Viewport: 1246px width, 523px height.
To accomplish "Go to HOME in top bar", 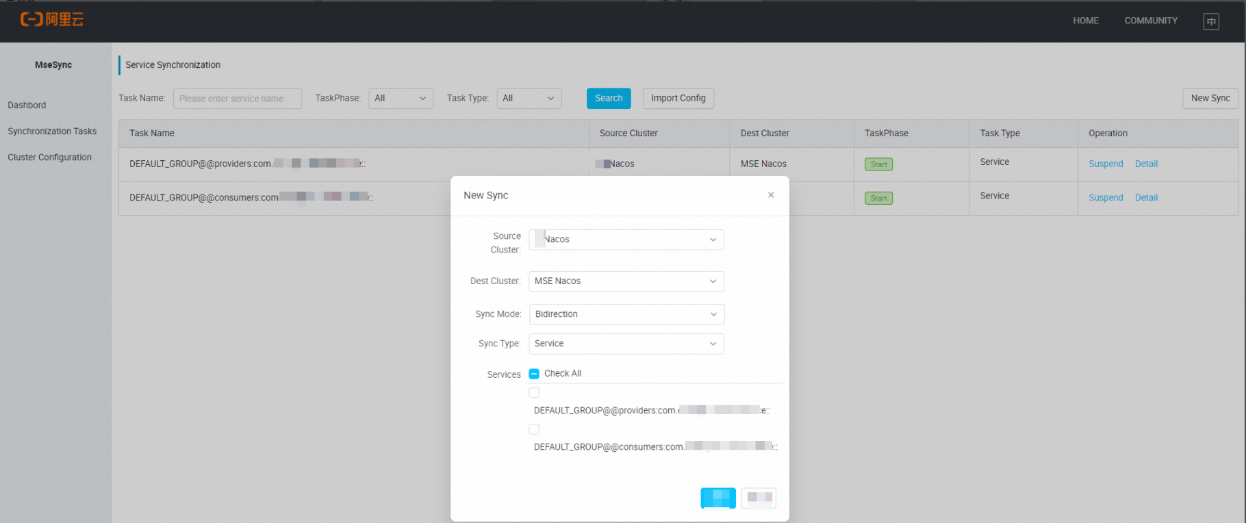I will [1085, 21].
